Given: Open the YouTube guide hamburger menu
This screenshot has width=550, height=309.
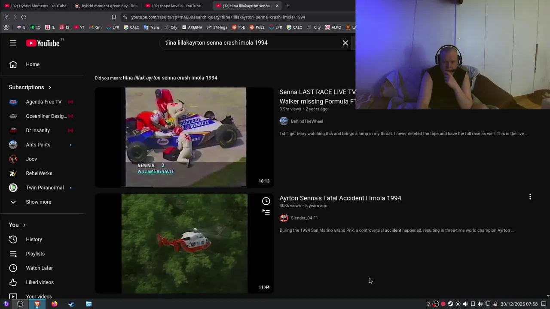Looking at the screenshot, I should click(13, 43).
